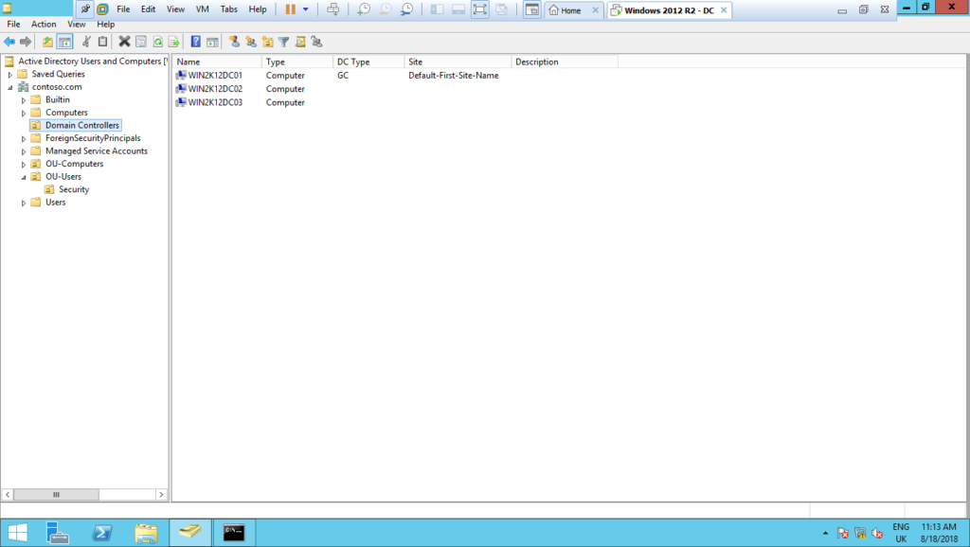This screenshot has width=970, height=547.
Task: Take a snapshot of this VM
Action: [364, 9]
